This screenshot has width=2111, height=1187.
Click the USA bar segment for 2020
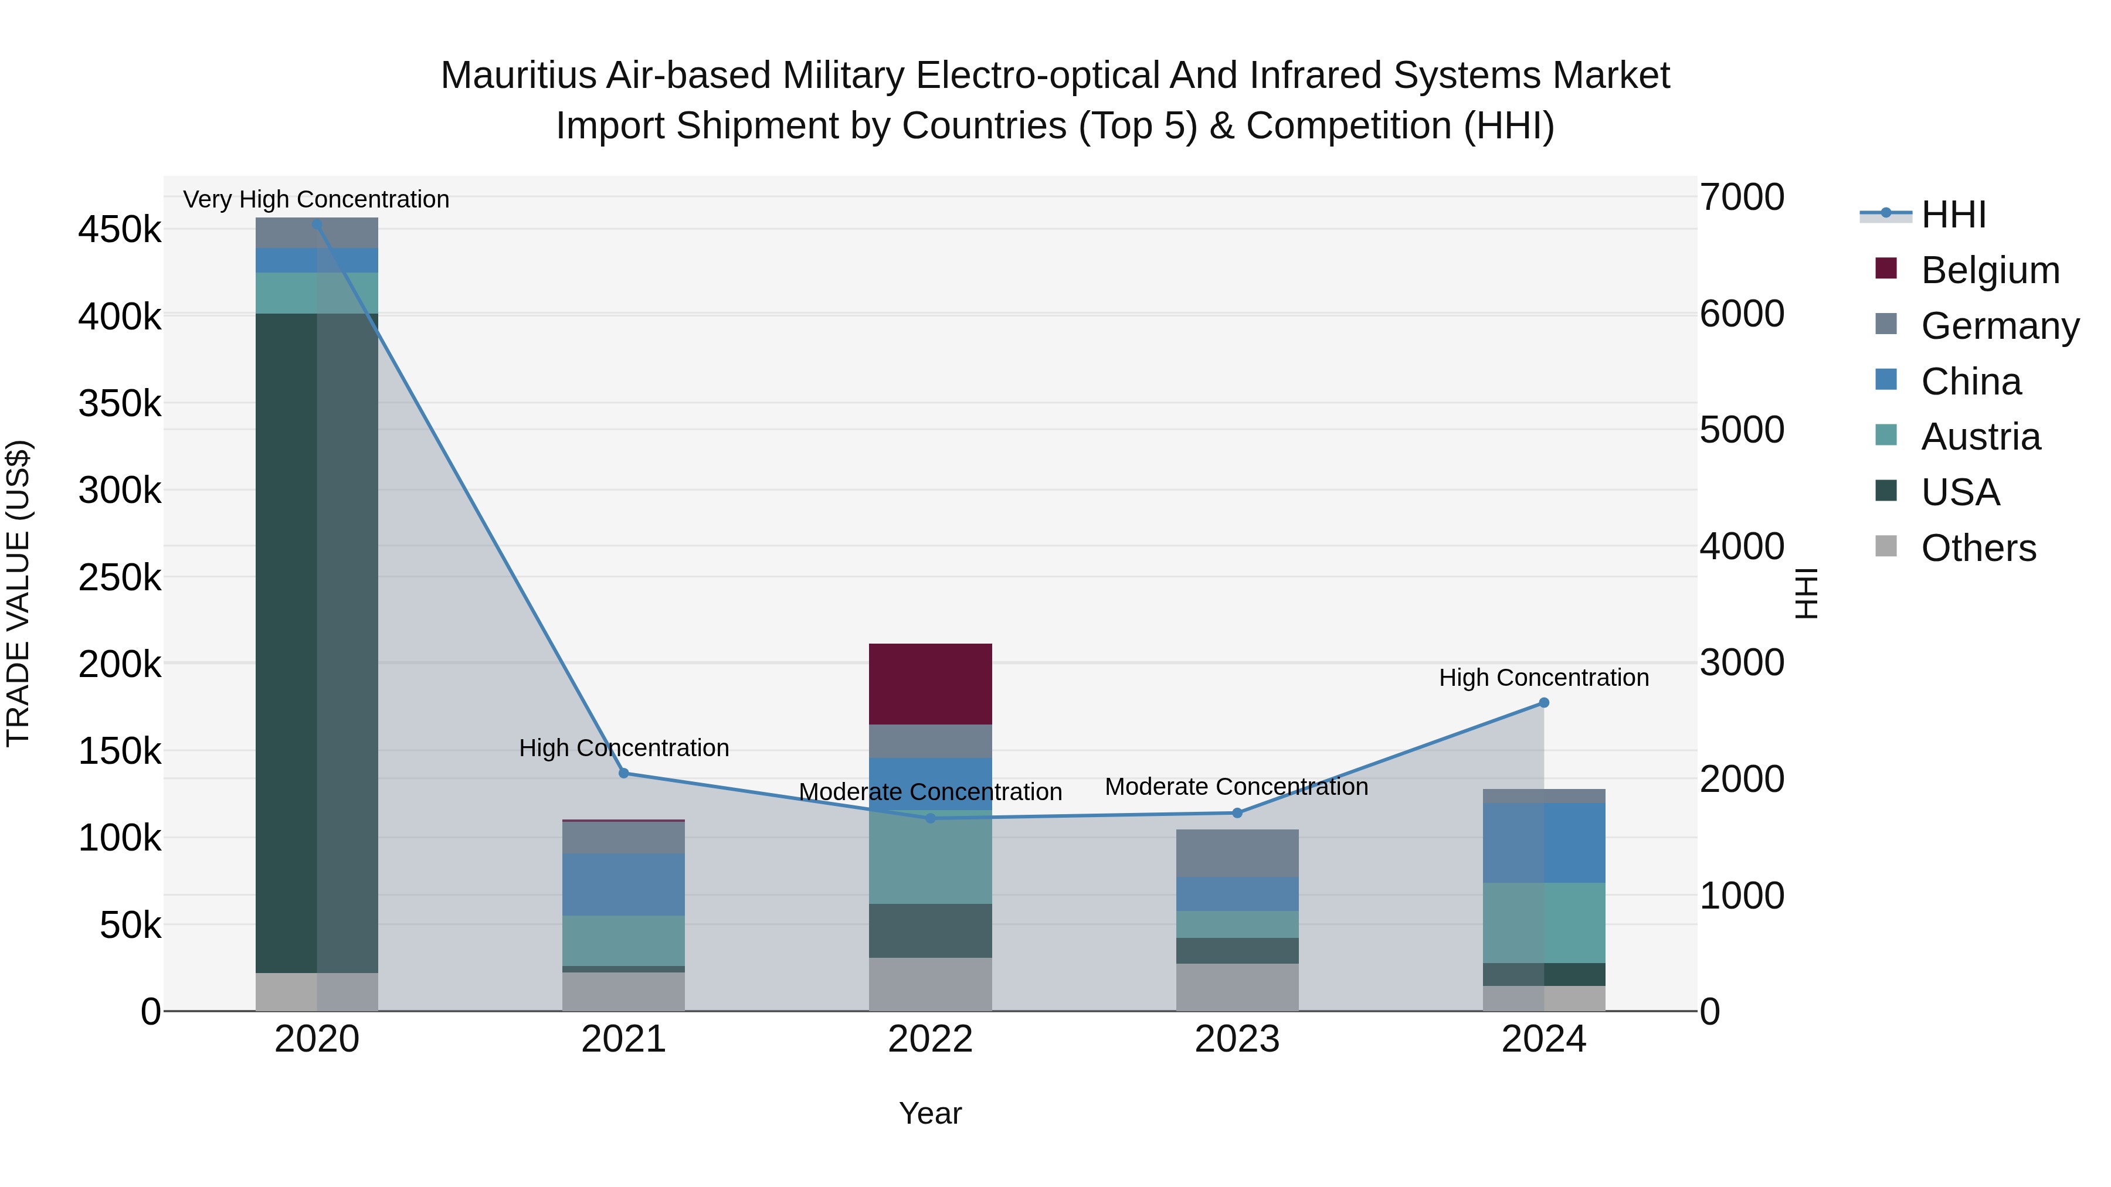click(x=317, y=643)
